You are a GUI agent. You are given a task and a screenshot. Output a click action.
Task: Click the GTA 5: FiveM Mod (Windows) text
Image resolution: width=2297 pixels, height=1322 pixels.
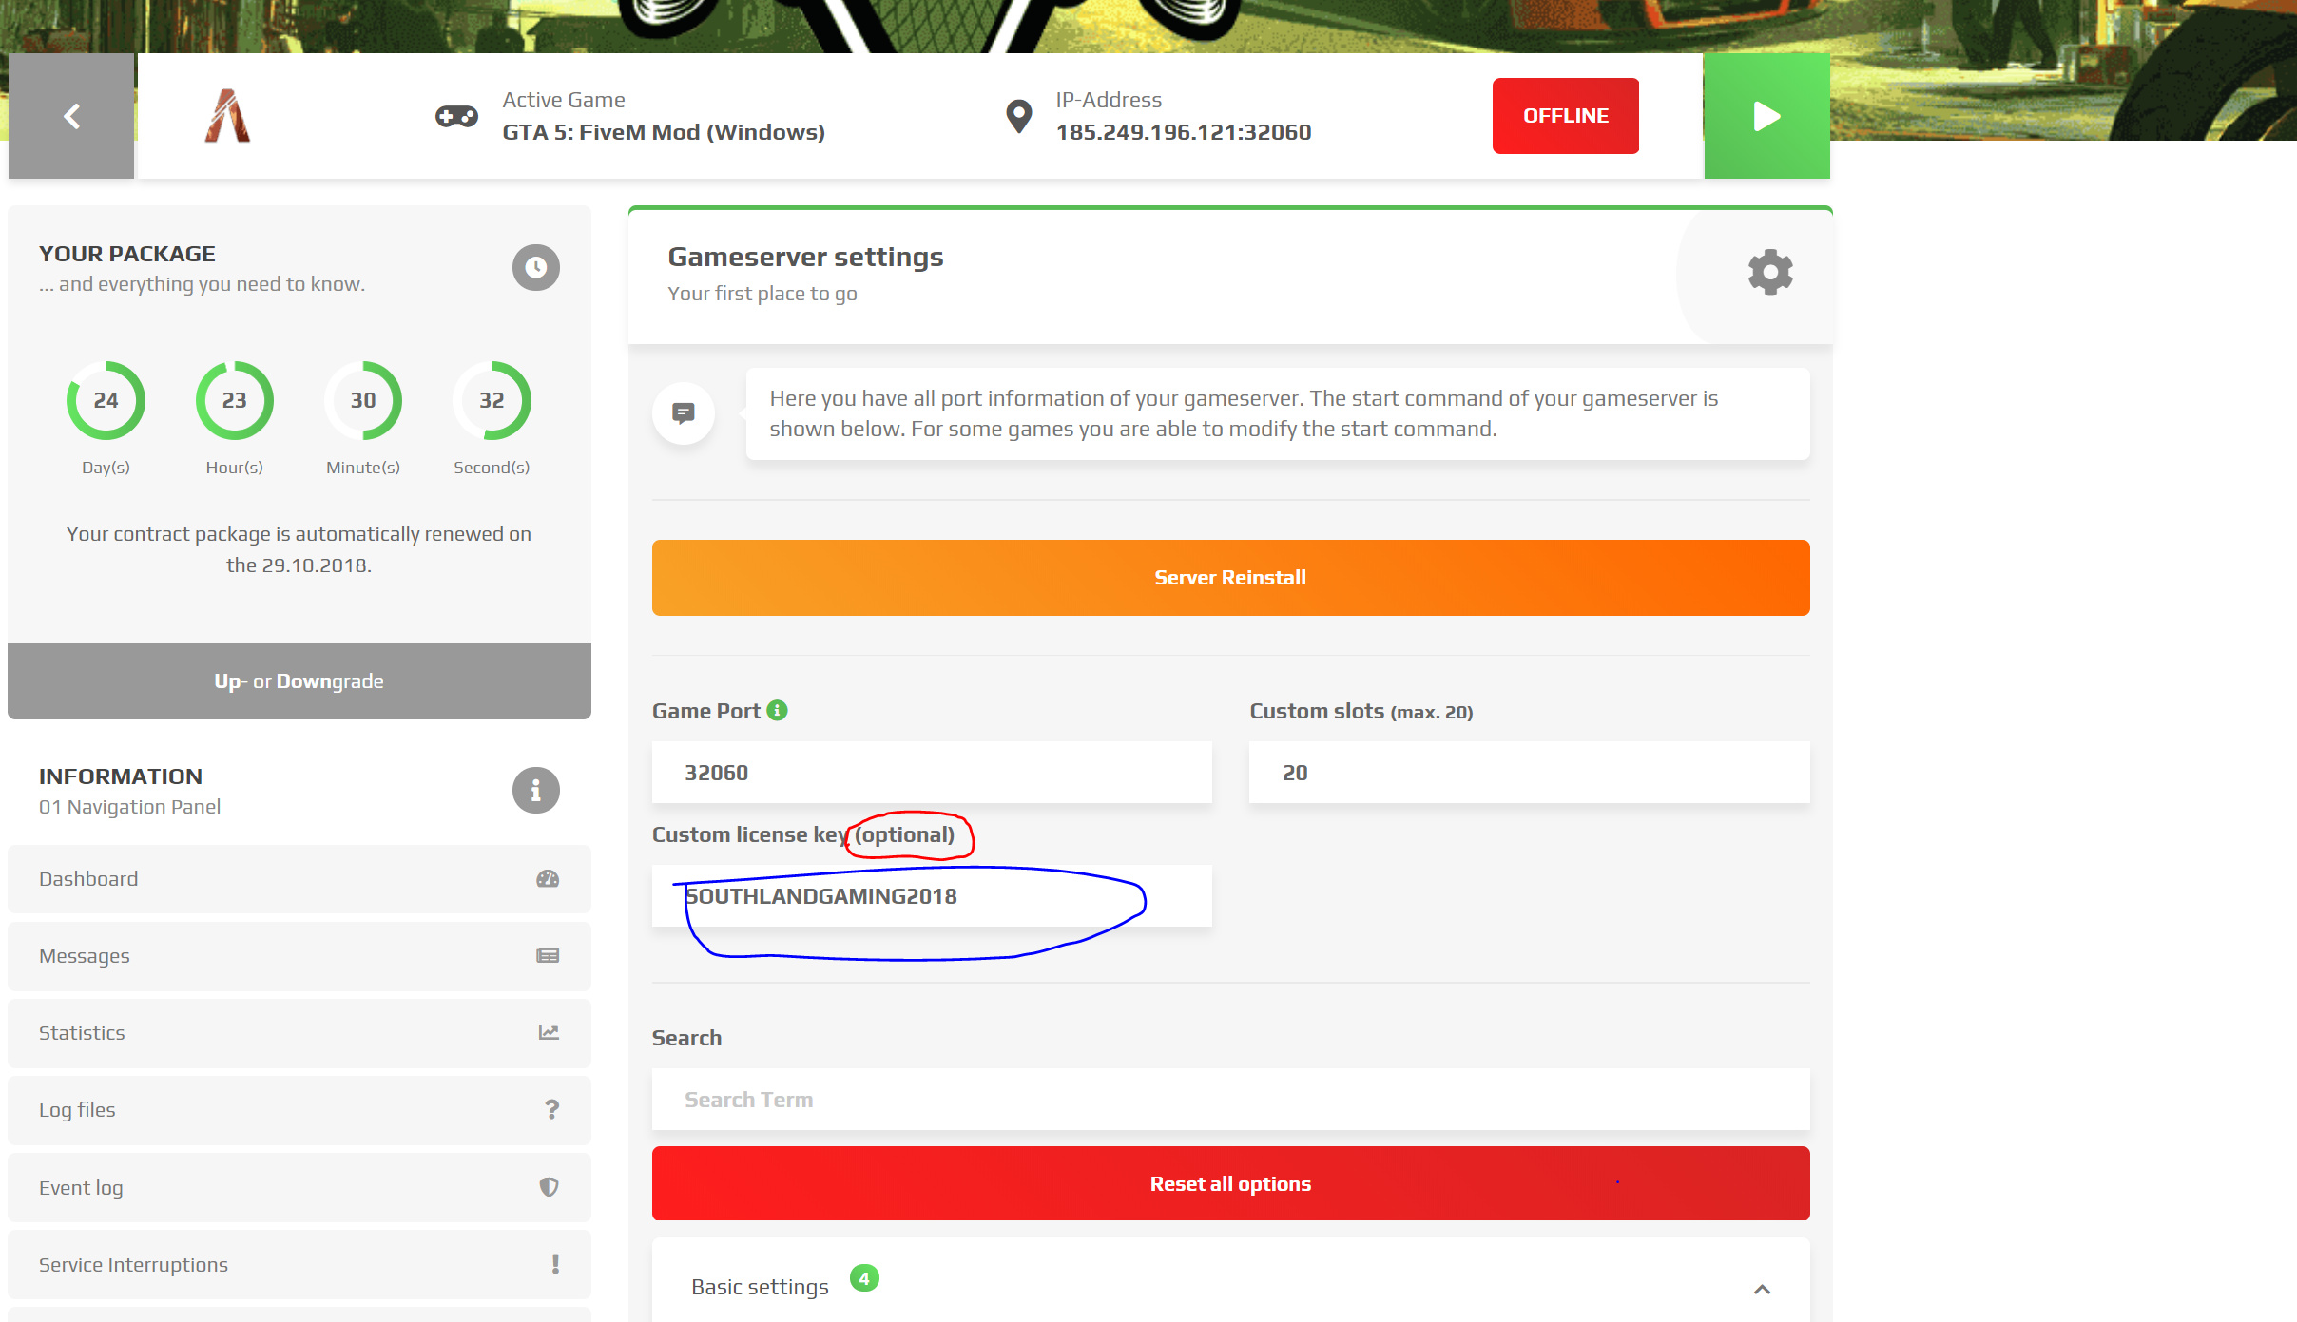pos(664,132)
